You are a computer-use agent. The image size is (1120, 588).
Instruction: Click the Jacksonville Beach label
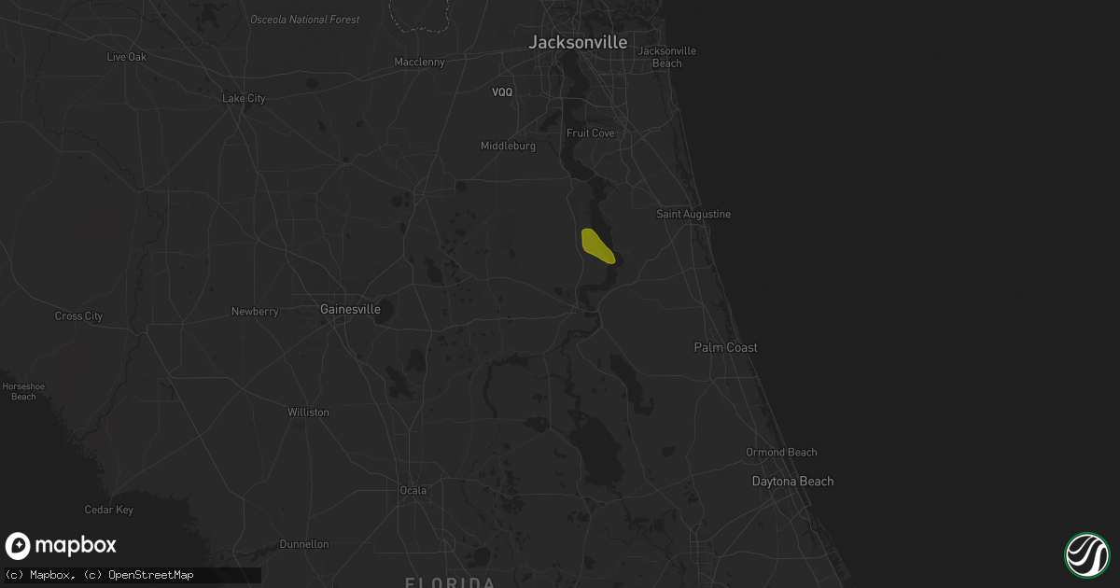pyautogui.click(x=666, y=57)
